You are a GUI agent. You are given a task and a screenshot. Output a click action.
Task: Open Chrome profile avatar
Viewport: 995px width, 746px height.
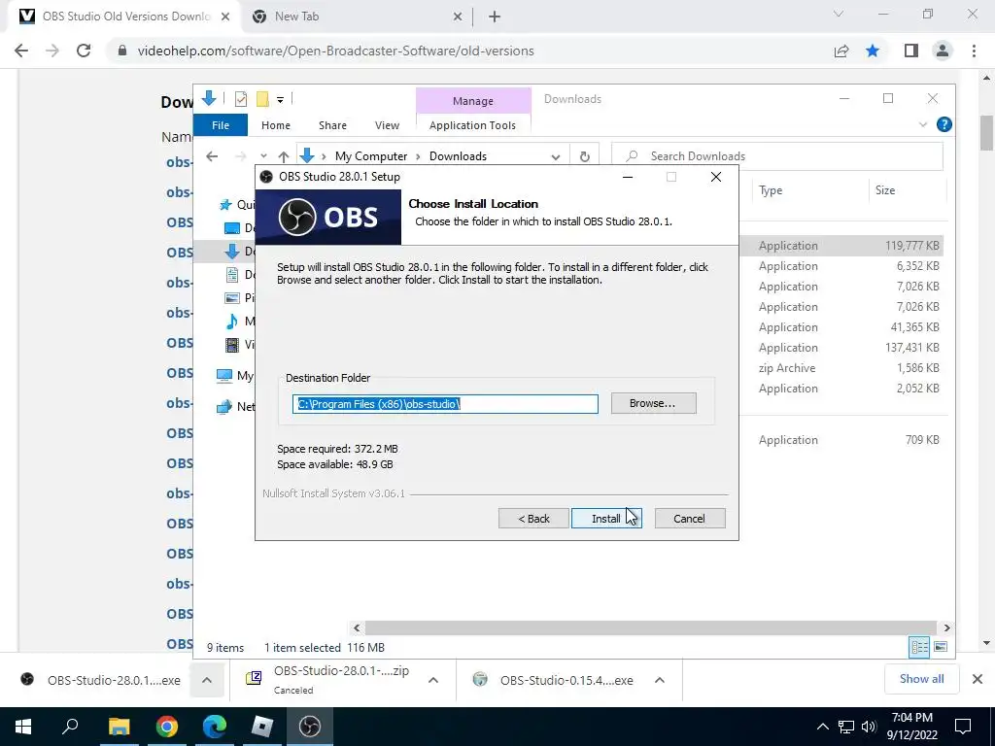click(x=943, y=51)
